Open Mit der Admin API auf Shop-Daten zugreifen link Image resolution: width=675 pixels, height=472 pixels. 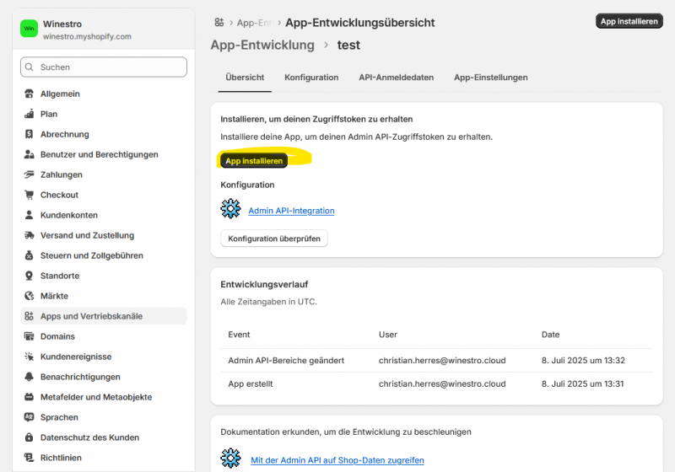tap(337, 460)
